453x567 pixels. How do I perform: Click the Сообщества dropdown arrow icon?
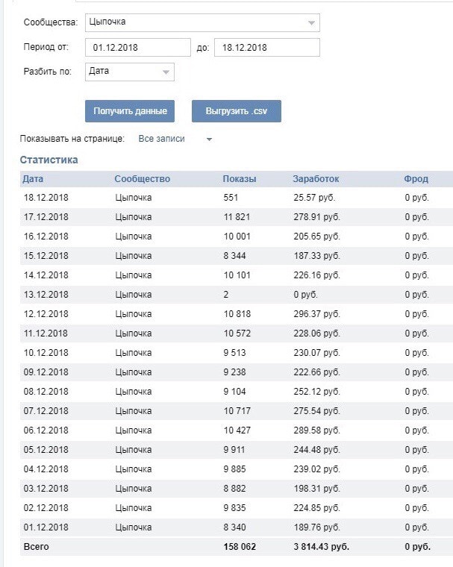coord(311,23)
